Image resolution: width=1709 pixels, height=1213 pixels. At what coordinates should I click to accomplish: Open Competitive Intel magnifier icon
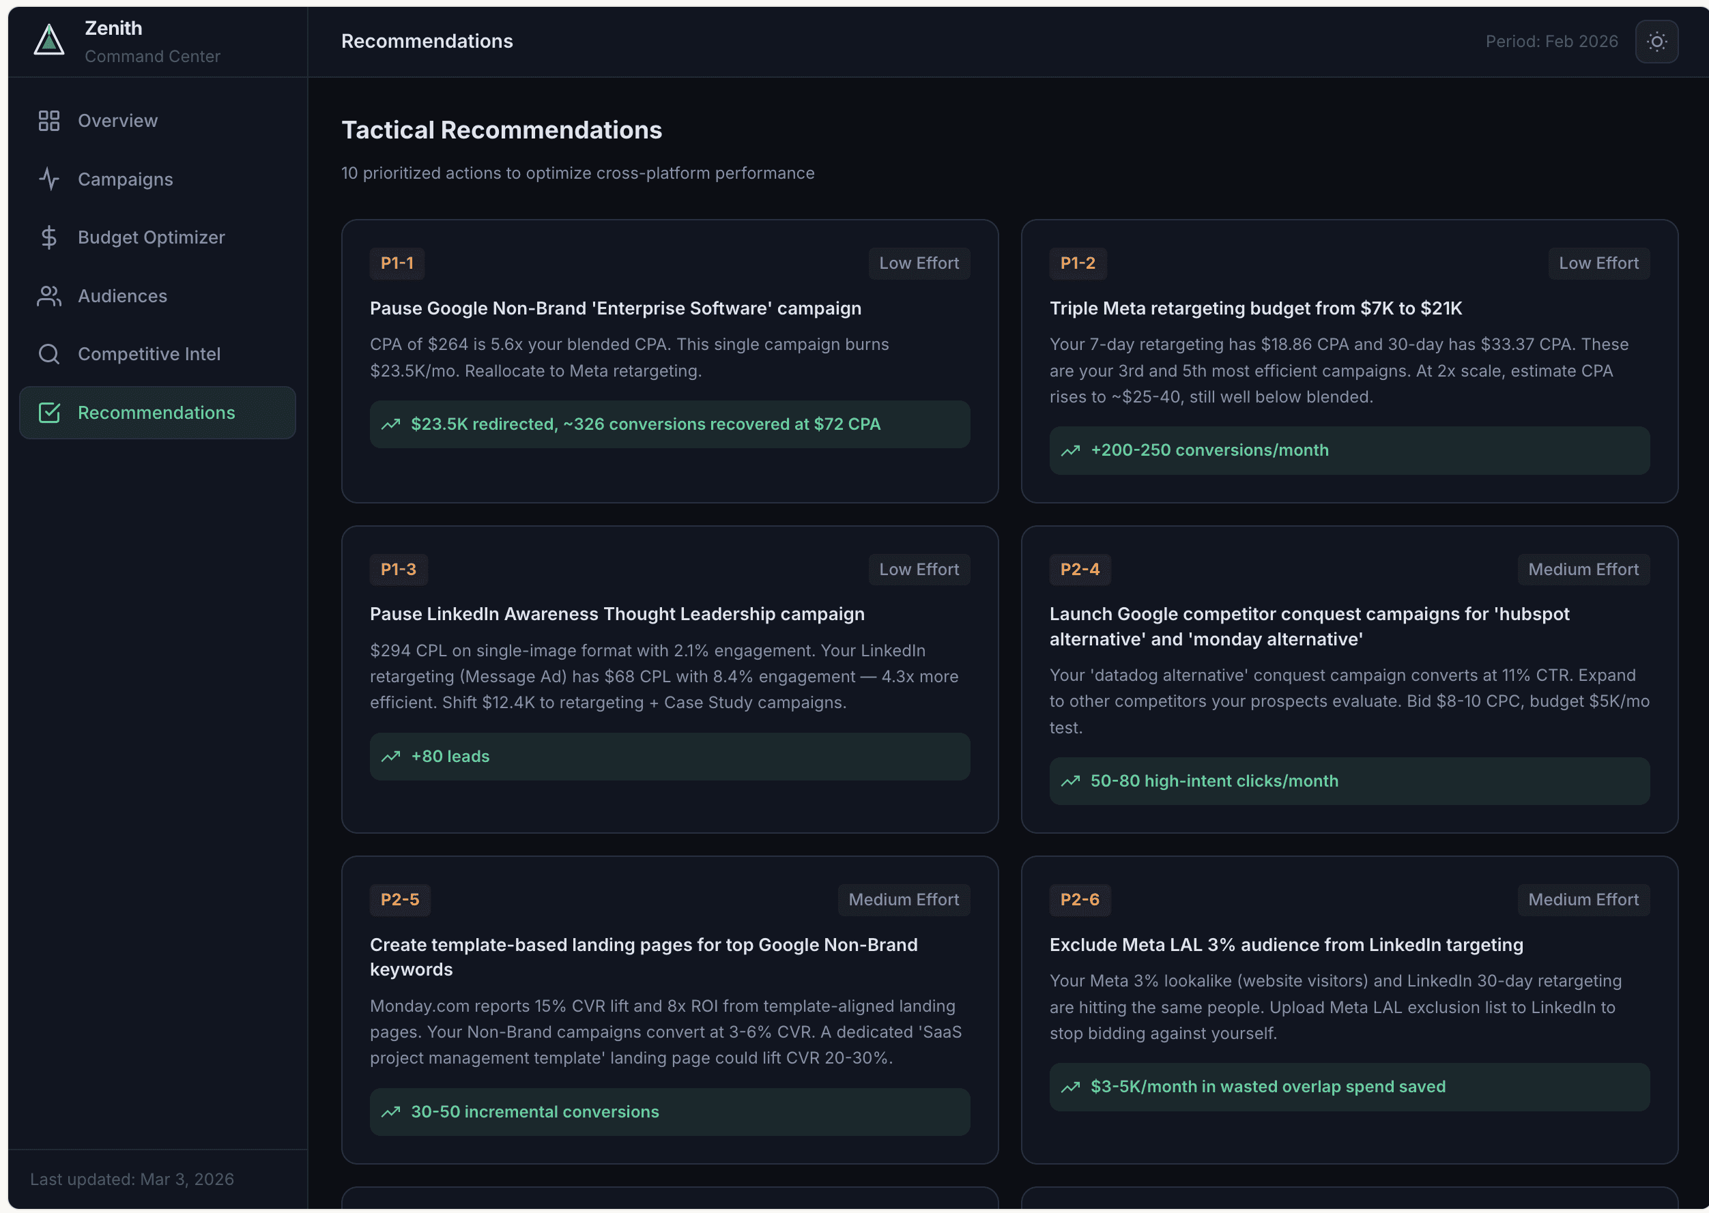point(49,354)
